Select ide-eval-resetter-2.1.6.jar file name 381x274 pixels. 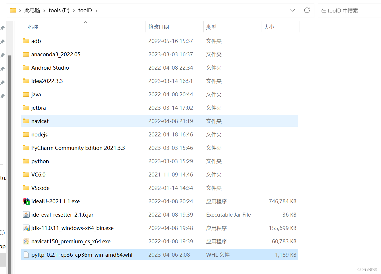pyautogui.click(x=62, y=215)
